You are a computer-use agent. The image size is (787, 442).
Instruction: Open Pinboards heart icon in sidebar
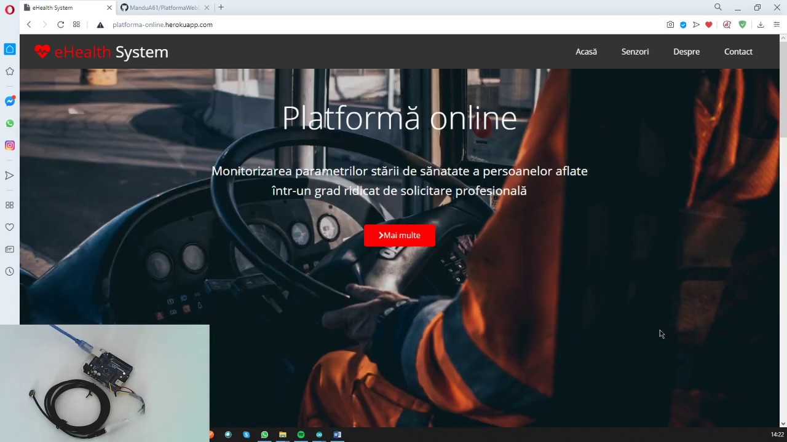pos(10,227)
